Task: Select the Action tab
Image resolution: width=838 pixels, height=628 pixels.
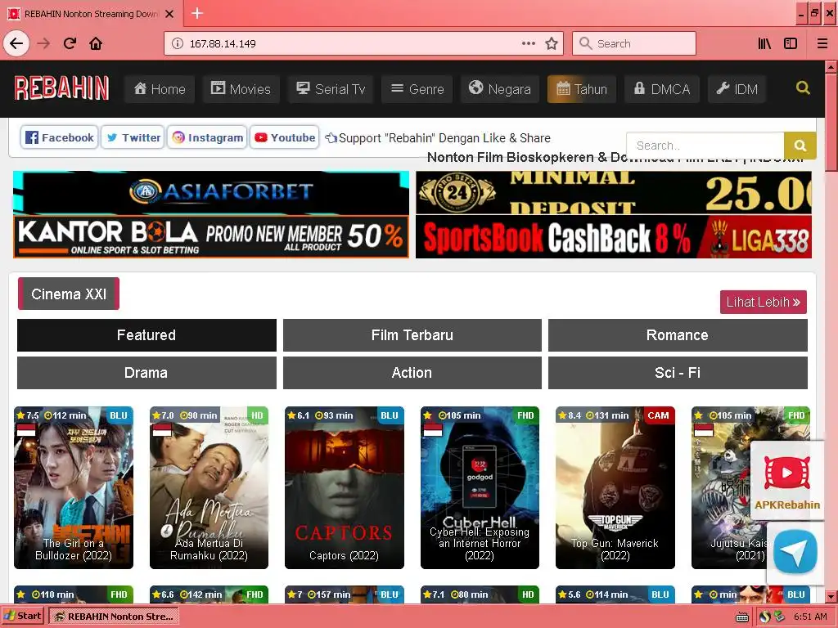Action: [412, 373]
